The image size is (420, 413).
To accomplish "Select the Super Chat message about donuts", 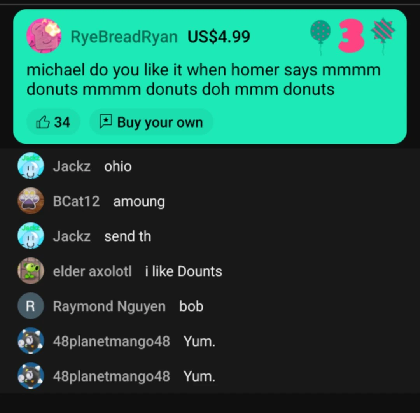I will pos(203,80).
